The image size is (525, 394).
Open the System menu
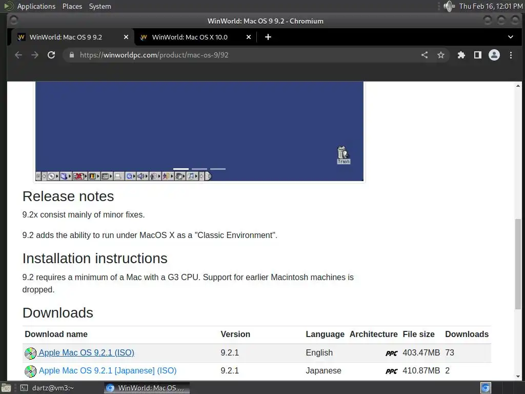pos(100,6)
